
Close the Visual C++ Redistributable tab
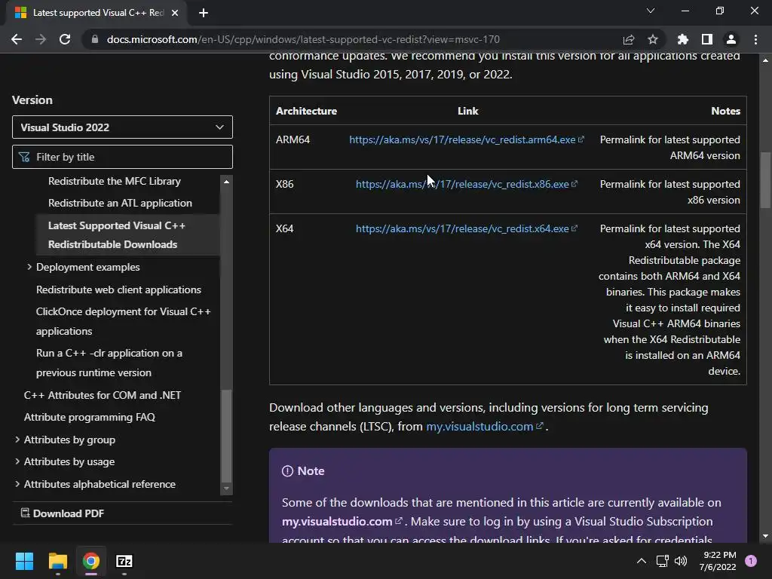pos(175,13)
